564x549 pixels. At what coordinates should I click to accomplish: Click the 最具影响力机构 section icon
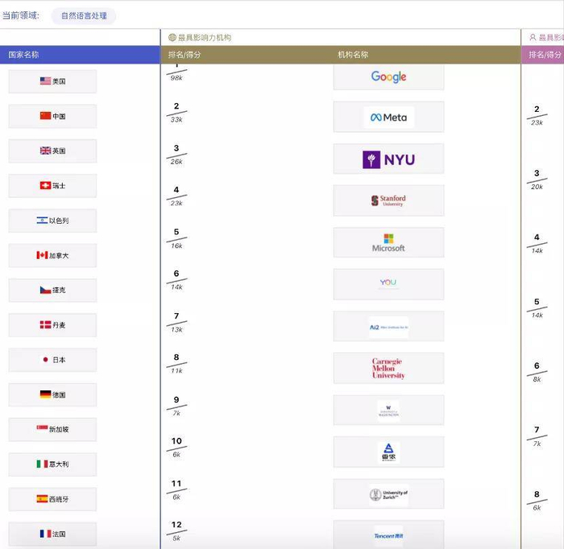(x=172, y=37)
